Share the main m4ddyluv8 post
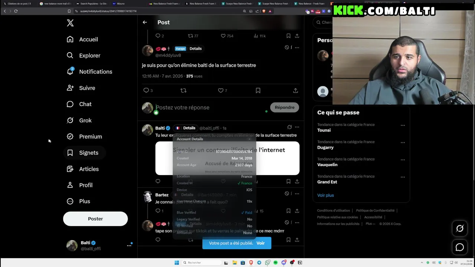The height and width of the screenshot is (267, 475). [295, 90]
